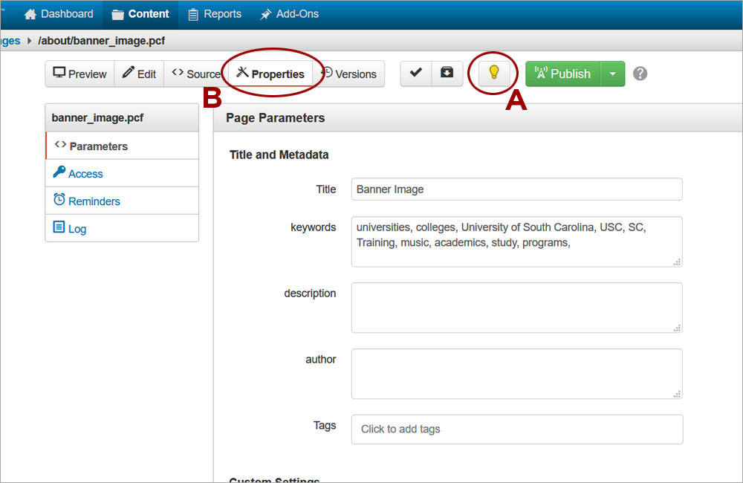The height and width of the screenshot is (483, 743).
Task: Expand the Publish dropdown arrow
Action: coord(613,74)
